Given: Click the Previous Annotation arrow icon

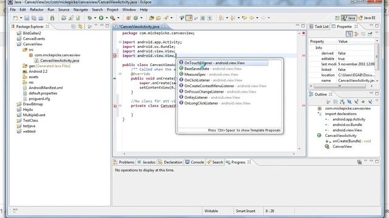Looking at the screenshot, I should [x=232, y=18].
